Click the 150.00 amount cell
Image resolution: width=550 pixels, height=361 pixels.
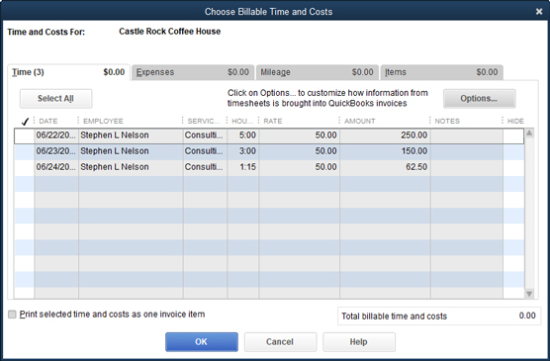click(385, 151)
